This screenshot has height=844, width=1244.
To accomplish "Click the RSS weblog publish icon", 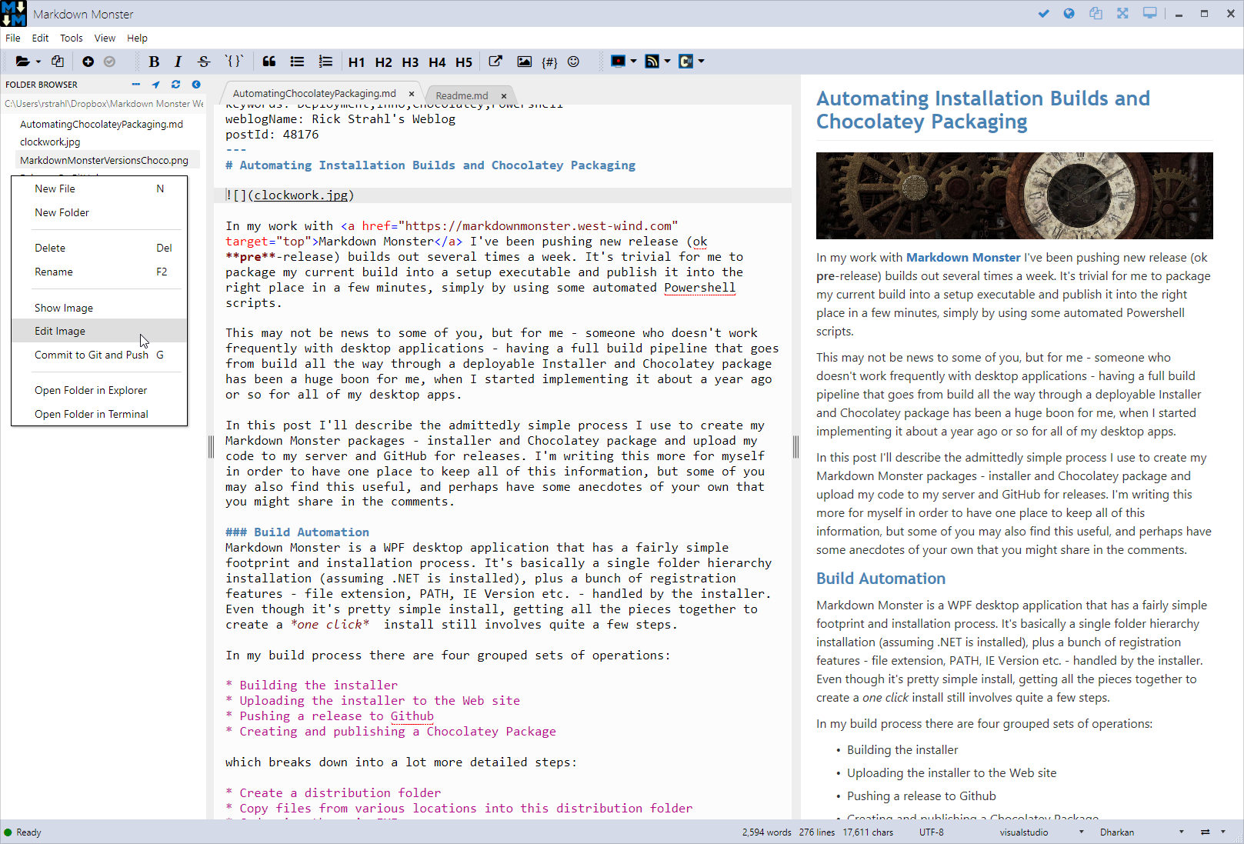I will pos(652,62).
